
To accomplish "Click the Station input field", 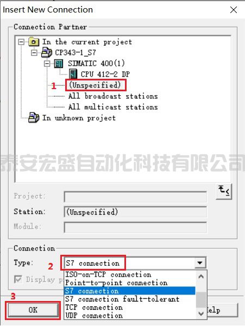I will tap(135, 212).
